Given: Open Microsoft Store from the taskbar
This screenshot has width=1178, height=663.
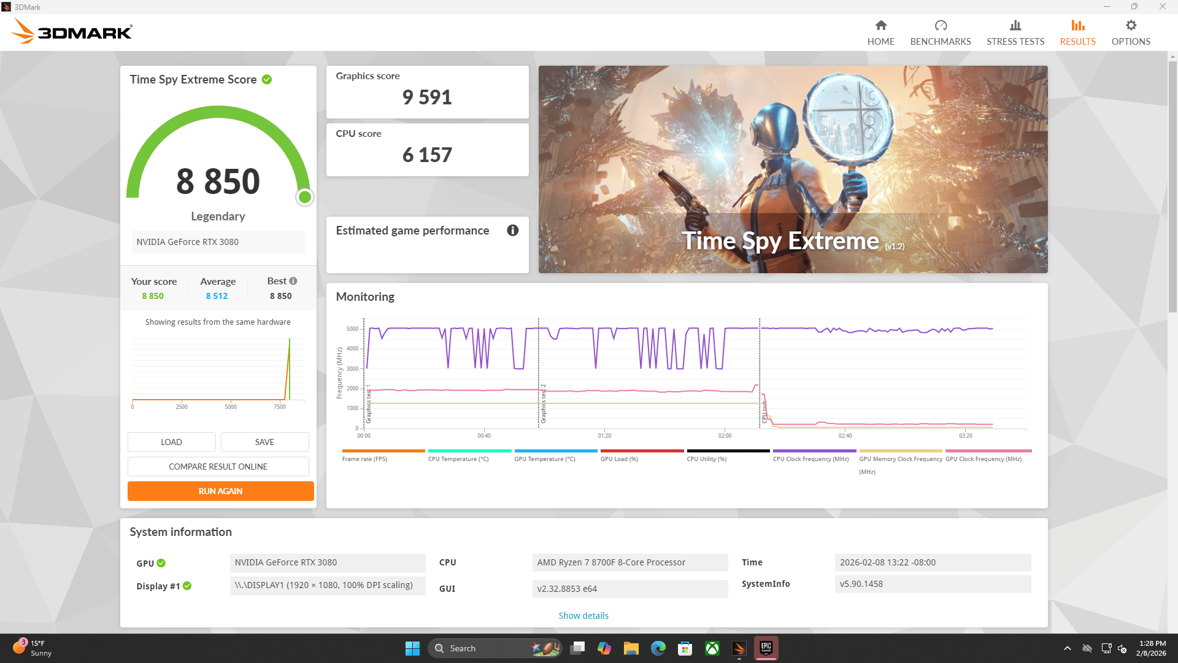Looking at the screenshot, I should (685, 648).
